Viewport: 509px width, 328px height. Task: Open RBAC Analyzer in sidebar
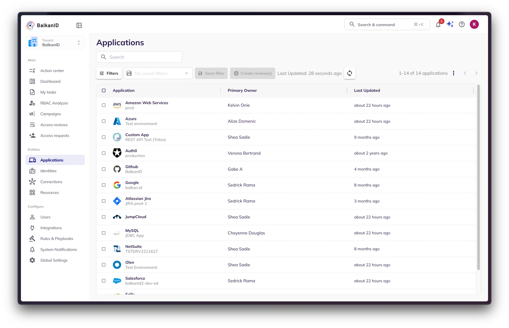coord(55,103)
